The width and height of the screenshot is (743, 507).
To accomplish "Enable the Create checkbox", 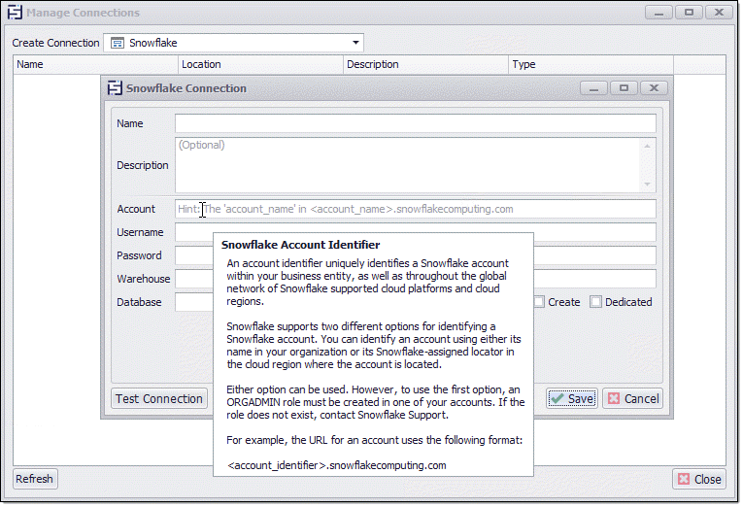I will [539, 302].
